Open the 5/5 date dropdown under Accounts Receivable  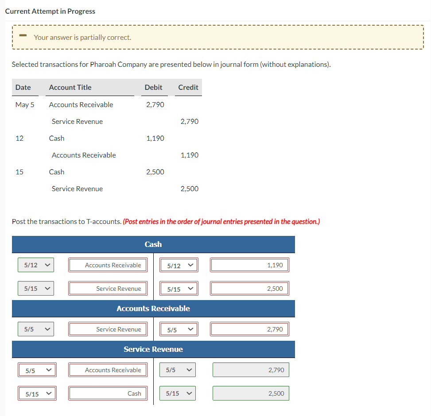coord(35,329)
